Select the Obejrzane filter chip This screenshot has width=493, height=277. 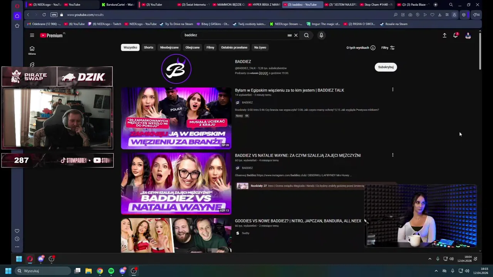pos(193,47)
